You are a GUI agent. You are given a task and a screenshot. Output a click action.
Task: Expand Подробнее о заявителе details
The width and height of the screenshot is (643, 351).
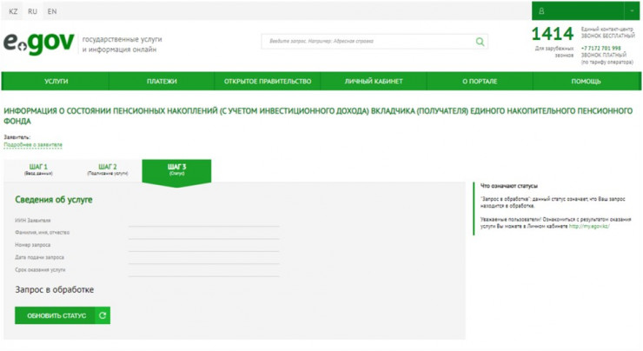(x=33, y=145)
